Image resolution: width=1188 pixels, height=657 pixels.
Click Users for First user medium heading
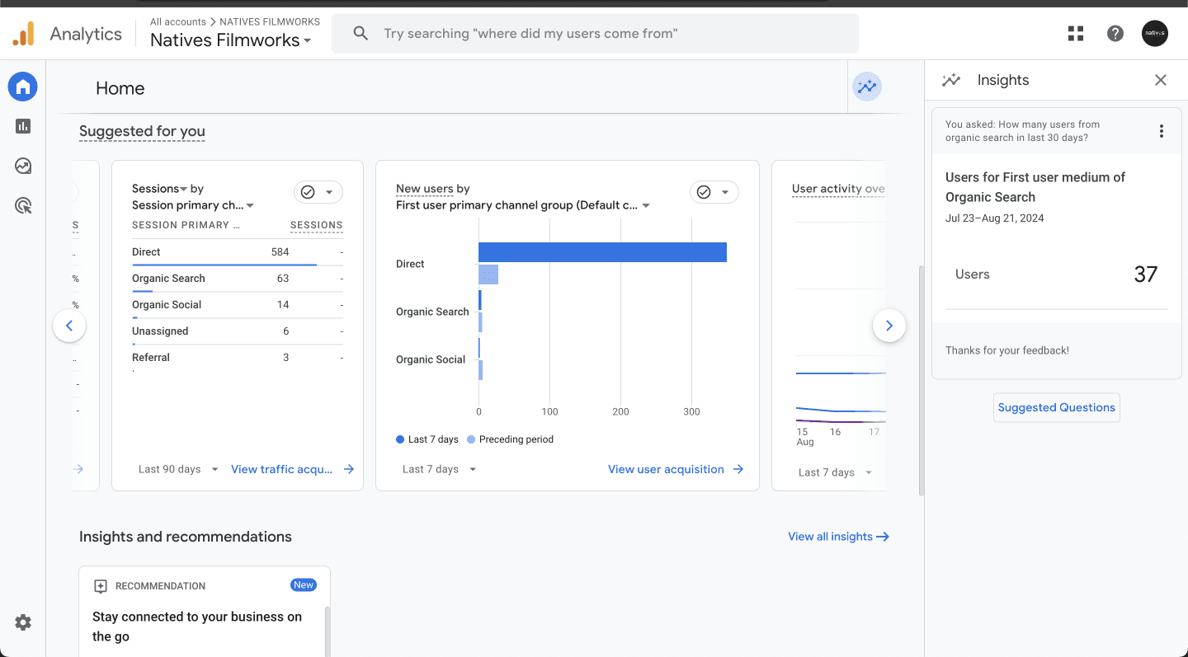click(x=1035, y=187)
